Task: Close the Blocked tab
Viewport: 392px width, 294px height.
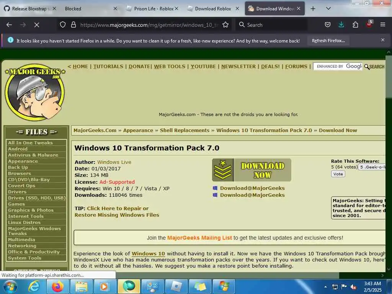Action: (115, 8)
